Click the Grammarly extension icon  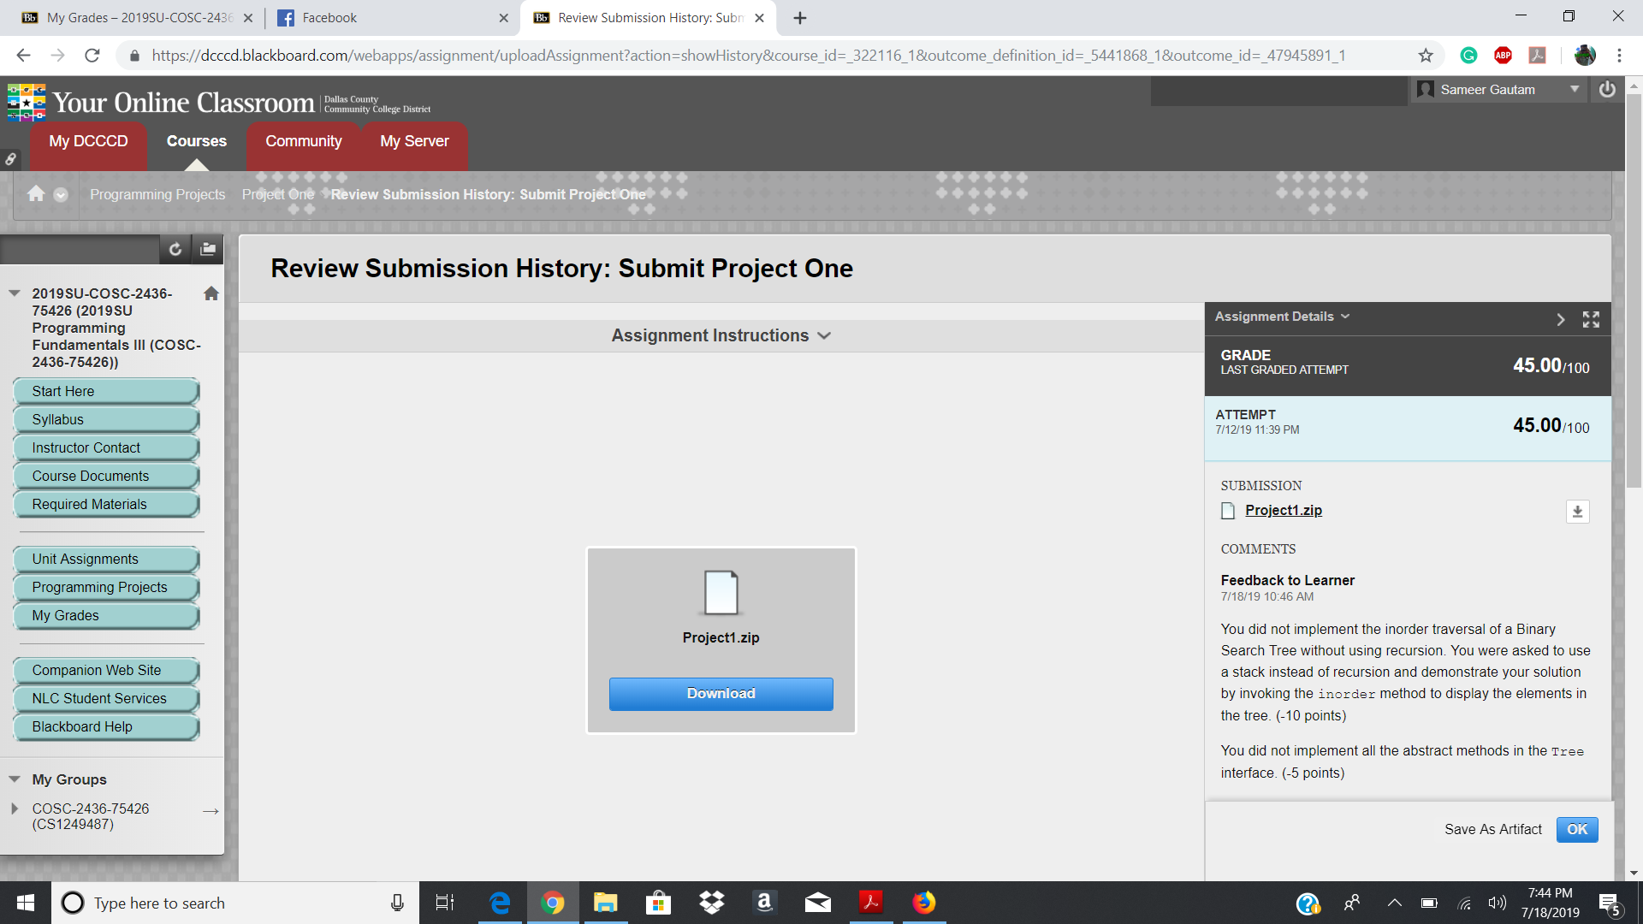[x=1468, y=56]
